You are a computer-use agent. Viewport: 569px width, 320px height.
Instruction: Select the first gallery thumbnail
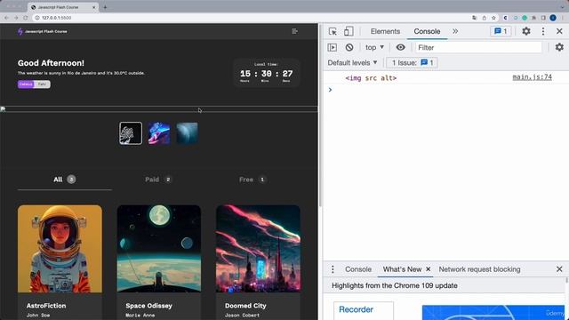click(x=131, y=133)
